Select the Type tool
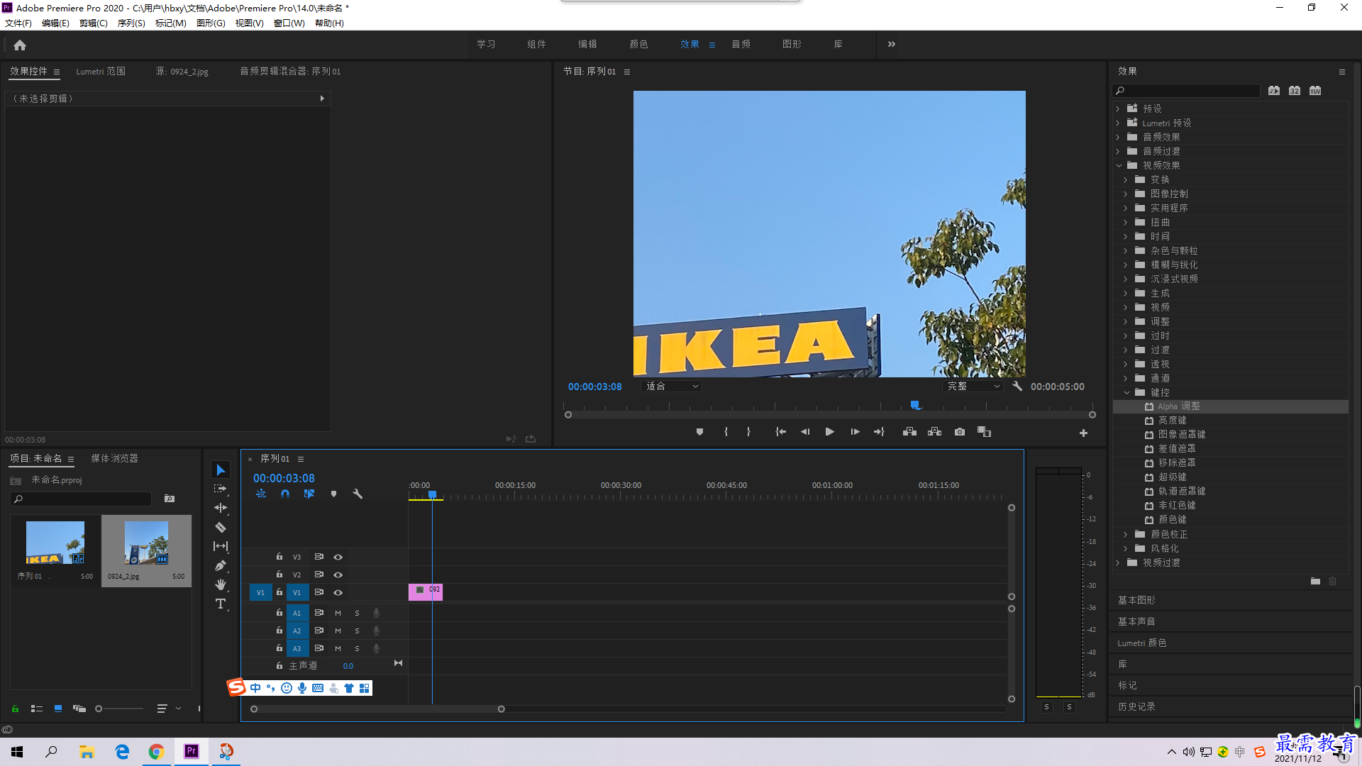The width and height of the screenshot is (1362, 766). [221, 604]
